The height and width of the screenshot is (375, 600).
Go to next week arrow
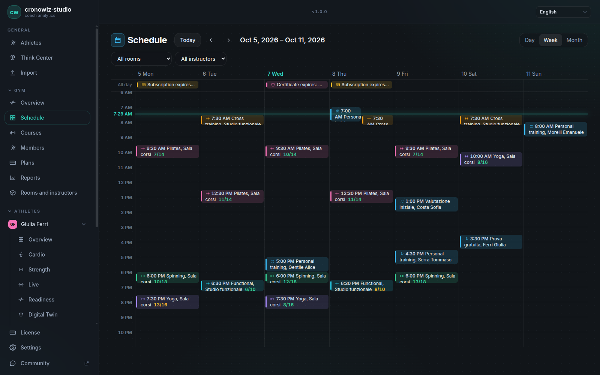coord(229,40)
